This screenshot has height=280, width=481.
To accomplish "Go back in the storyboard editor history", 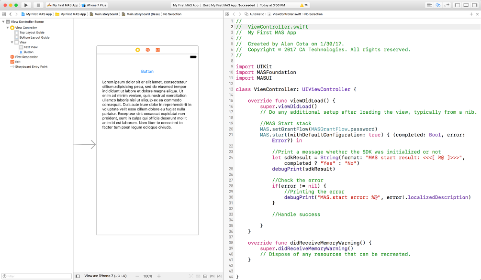I will 11,14.
